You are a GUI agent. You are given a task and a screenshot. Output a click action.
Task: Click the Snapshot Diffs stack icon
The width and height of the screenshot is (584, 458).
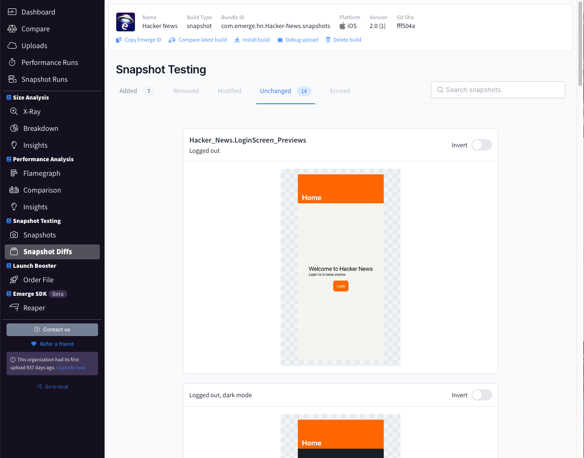(x=14, y=251)
